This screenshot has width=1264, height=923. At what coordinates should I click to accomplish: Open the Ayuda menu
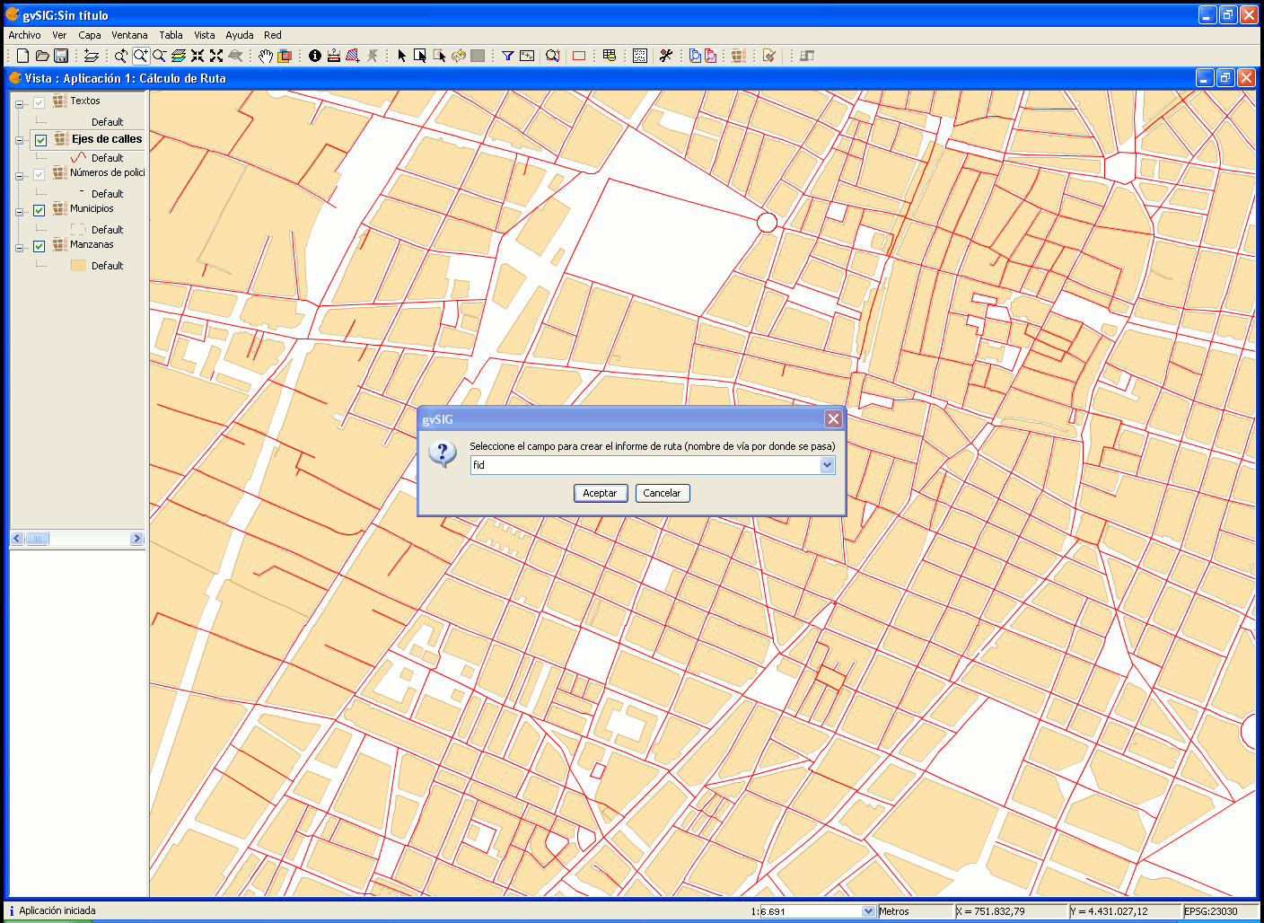[x=240, y=35]
